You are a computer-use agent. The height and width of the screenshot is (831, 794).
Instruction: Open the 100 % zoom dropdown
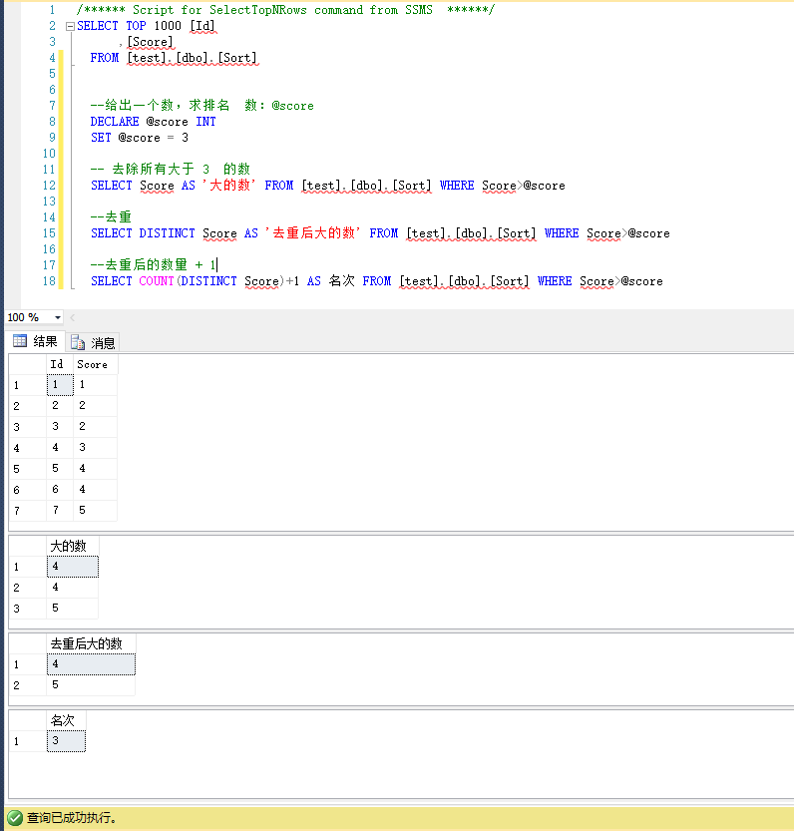coord(58,317)
